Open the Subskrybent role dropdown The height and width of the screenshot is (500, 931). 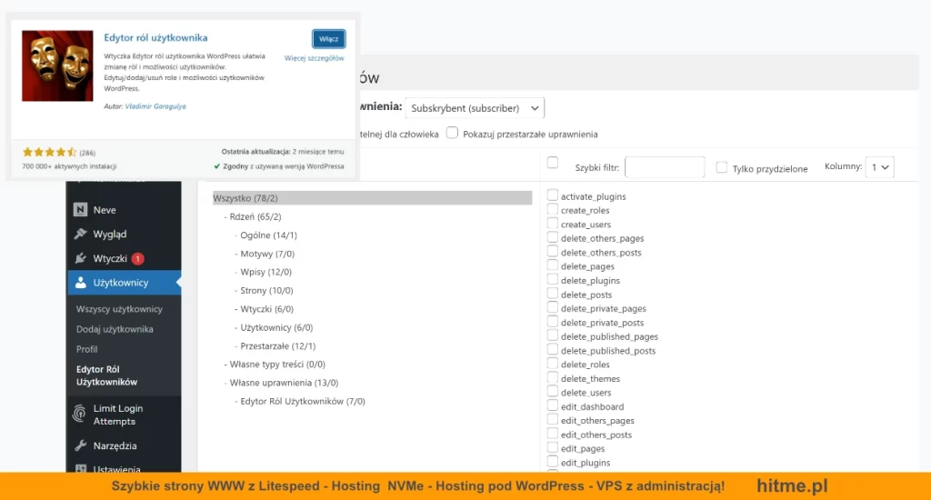coord(474,108)
